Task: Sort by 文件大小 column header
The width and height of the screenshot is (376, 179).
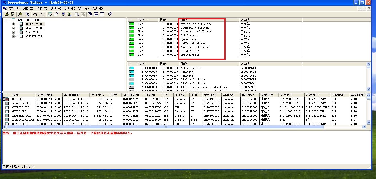Action: click(99, 95)
